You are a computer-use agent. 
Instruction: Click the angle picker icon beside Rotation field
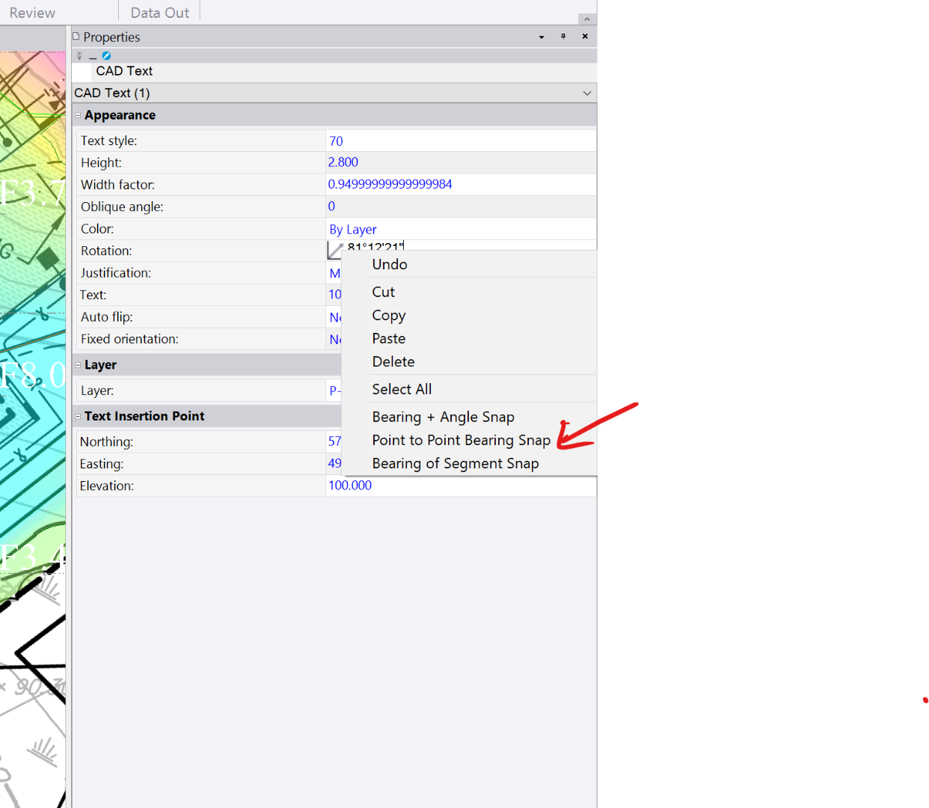[334, 250]
